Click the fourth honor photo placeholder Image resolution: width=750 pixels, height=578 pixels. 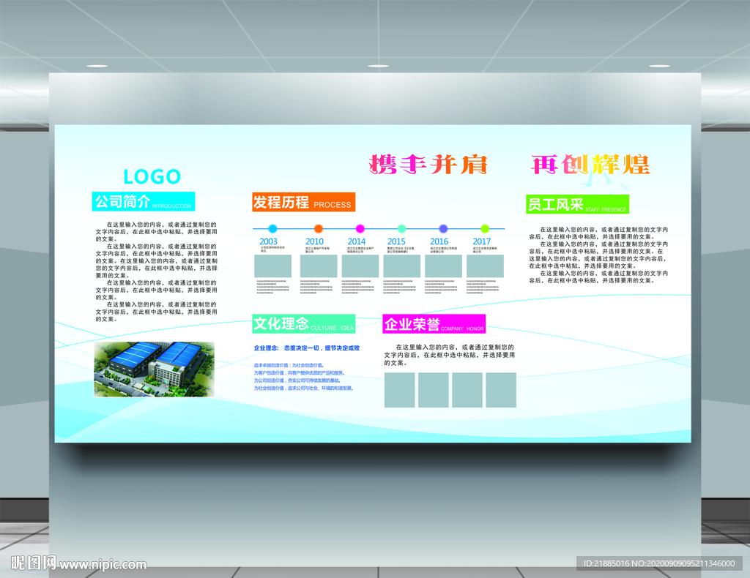[501, 390]
